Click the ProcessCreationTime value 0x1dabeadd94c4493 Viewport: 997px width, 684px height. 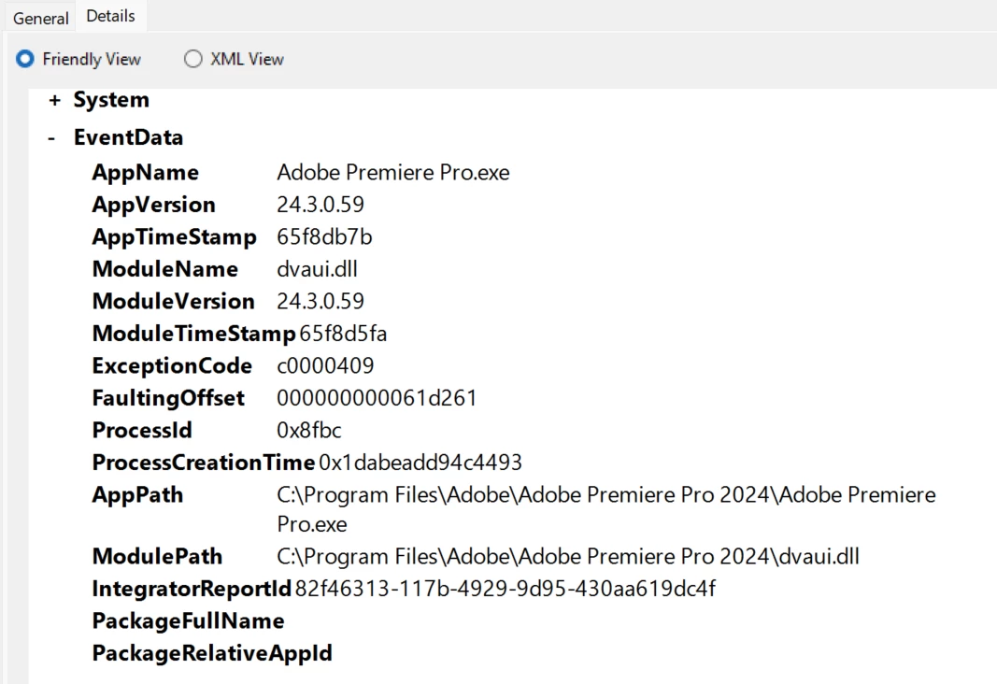coord(420,463)
